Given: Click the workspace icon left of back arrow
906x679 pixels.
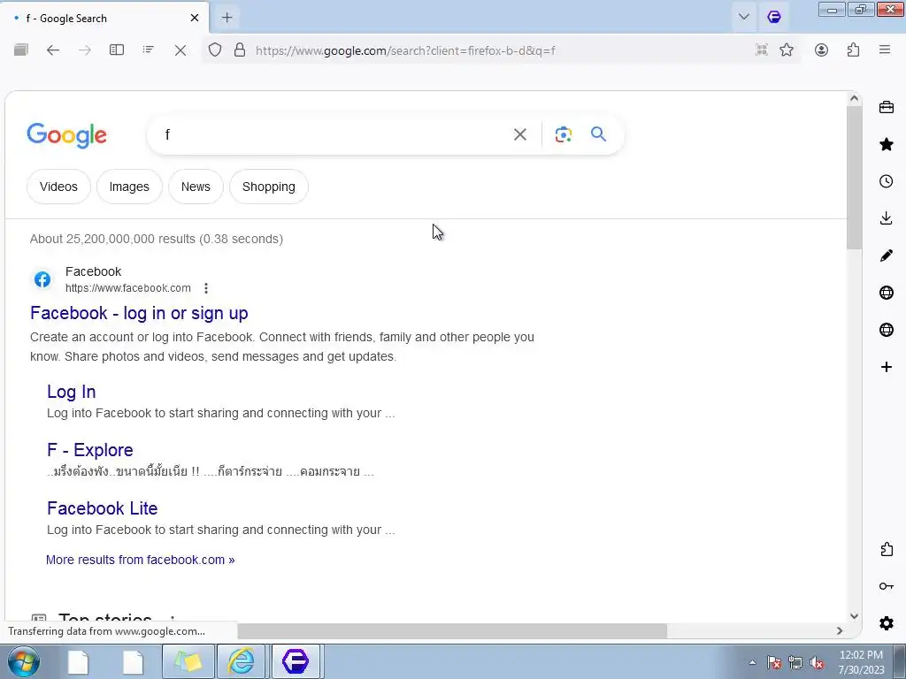Looking at the screenshot, I should coord(21,50).
